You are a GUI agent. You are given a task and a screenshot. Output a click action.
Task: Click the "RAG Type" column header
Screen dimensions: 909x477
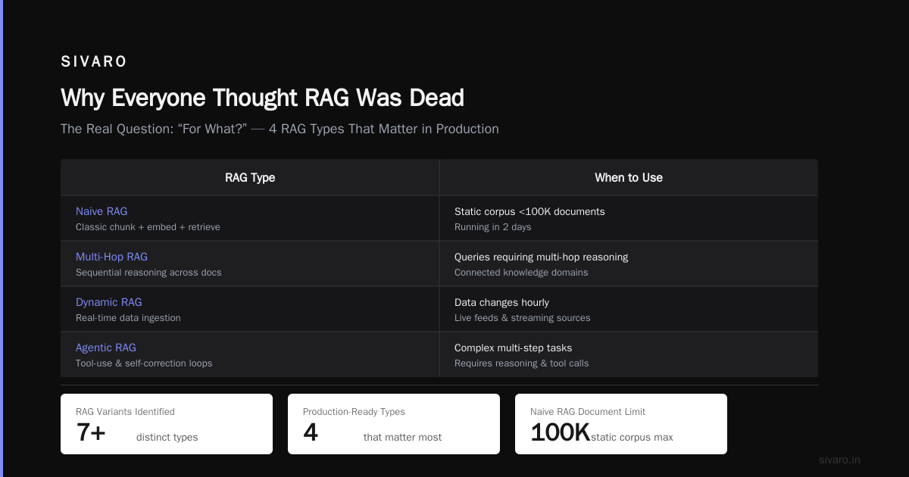pos(250,178)
